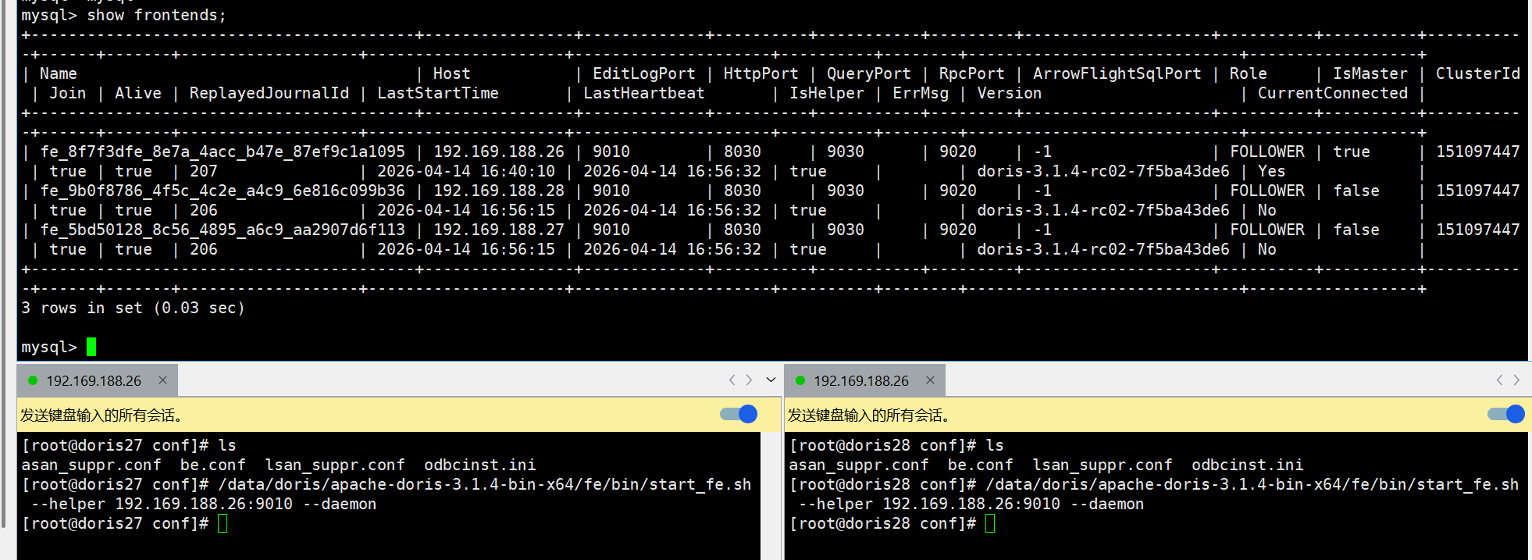Toggle send-keyboard-input switch in doris28 pane
Screen dimensions: 1532x560
1506,414
